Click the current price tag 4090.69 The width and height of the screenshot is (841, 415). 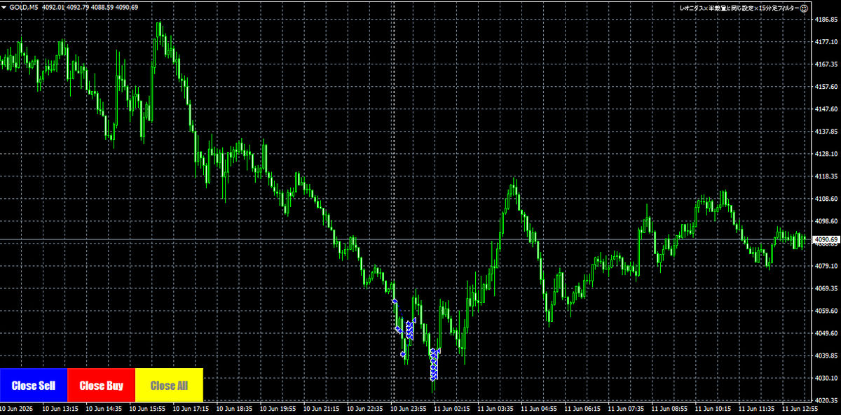point(826,240)
